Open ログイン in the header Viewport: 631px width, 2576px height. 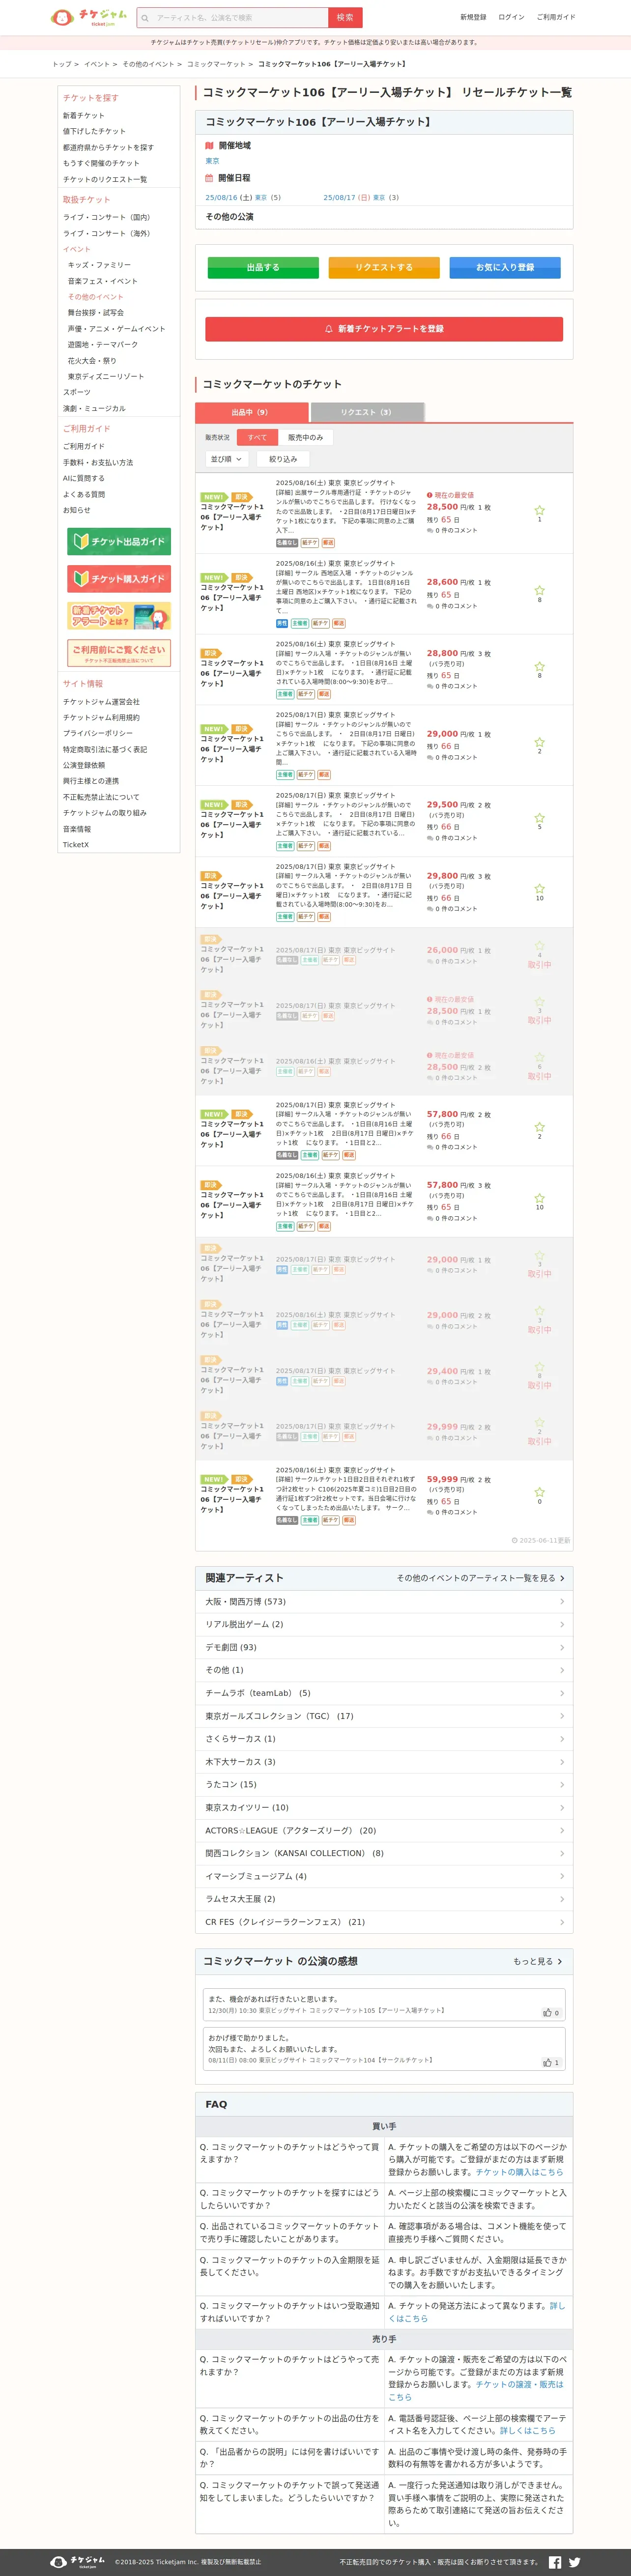[511, 17]
